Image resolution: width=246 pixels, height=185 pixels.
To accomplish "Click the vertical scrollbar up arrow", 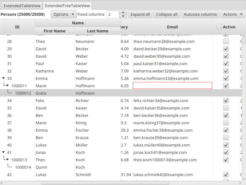I will pyautogui.click(x=244, y=36).
